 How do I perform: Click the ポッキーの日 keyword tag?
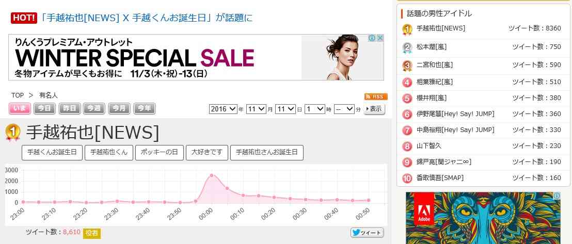tap(160, 153)
